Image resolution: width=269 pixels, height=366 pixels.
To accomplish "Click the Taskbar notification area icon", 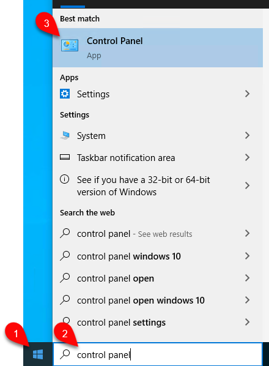I will pyautogui.click(x=65, y=157).
